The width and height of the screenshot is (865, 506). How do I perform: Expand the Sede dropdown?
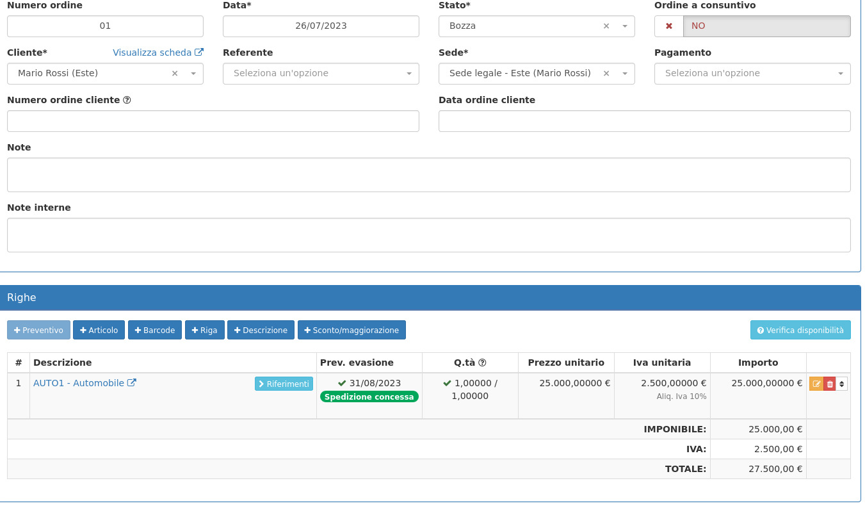625,74
